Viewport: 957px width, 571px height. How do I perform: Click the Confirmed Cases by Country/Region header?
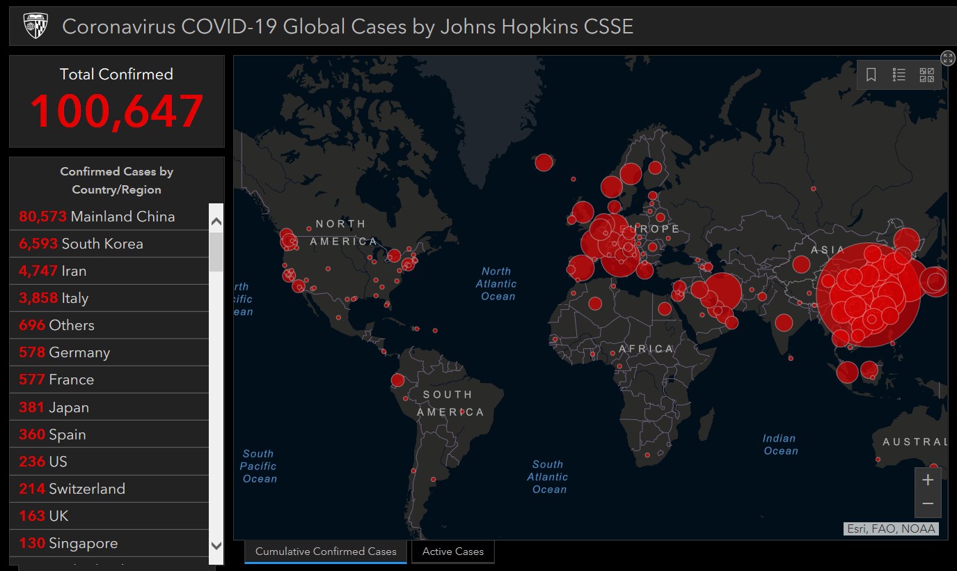click(117, 180)
